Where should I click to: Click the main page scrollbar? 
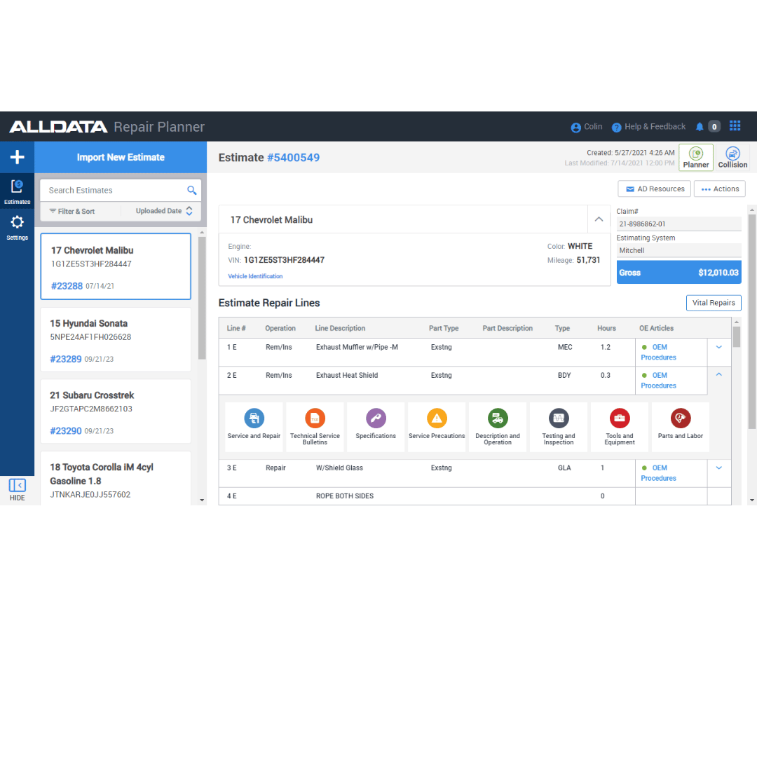751,321
